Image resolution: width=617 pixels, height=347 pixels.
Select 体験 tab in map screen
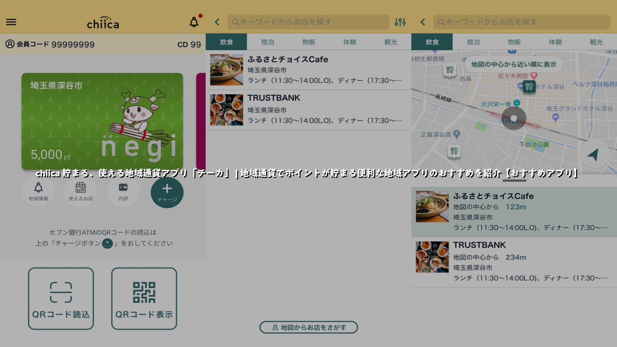tap(555, 42)
